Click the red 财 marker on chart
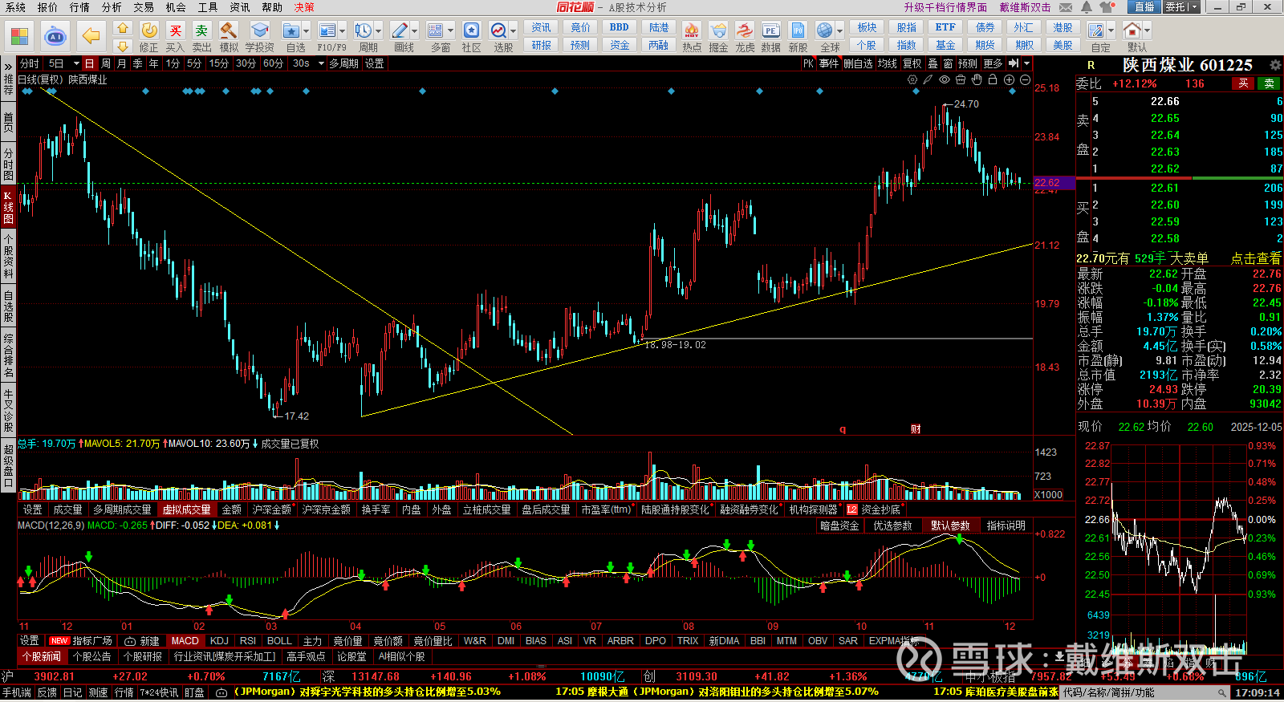 (x=916, y=429)
